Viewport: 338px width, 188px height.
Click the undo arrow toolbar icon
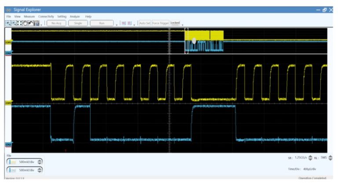(x=31, y=23)
